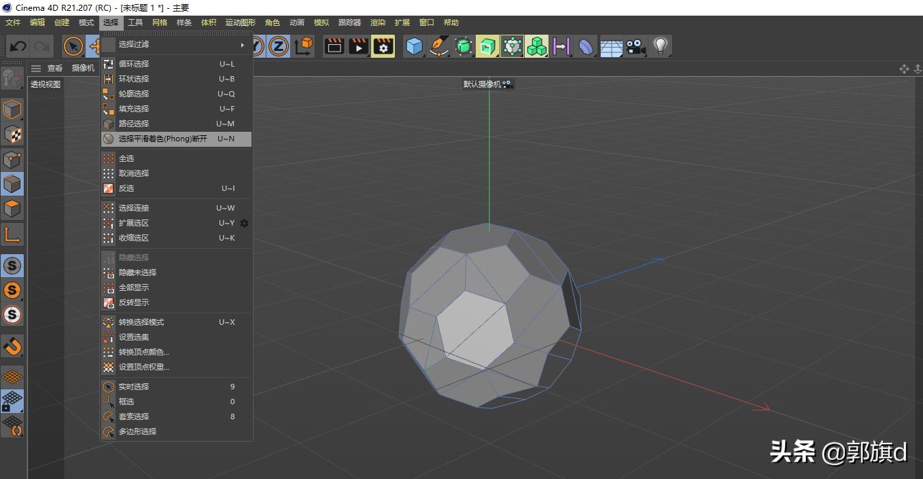
Task: Open the 摄像机 viewport menu
Action: point(82,67)
